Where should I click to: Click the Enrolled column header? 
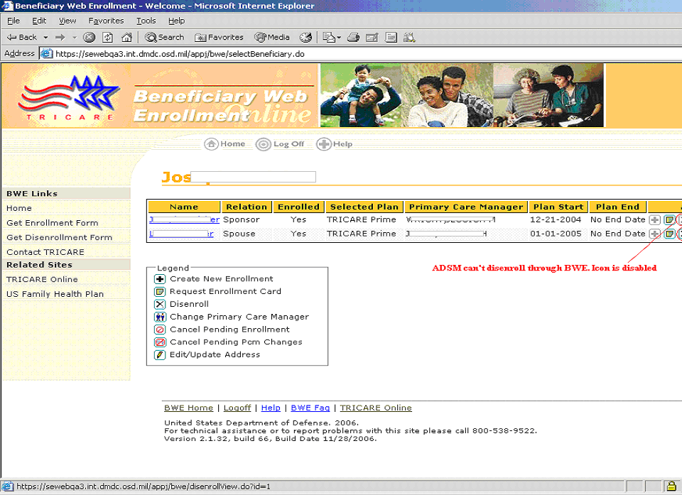pos(298,207)
